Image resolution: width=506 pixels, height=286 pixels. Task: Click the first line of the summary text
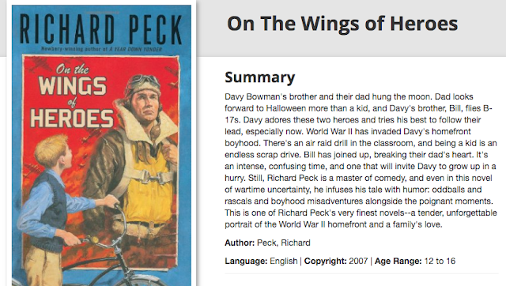[349, 96]
